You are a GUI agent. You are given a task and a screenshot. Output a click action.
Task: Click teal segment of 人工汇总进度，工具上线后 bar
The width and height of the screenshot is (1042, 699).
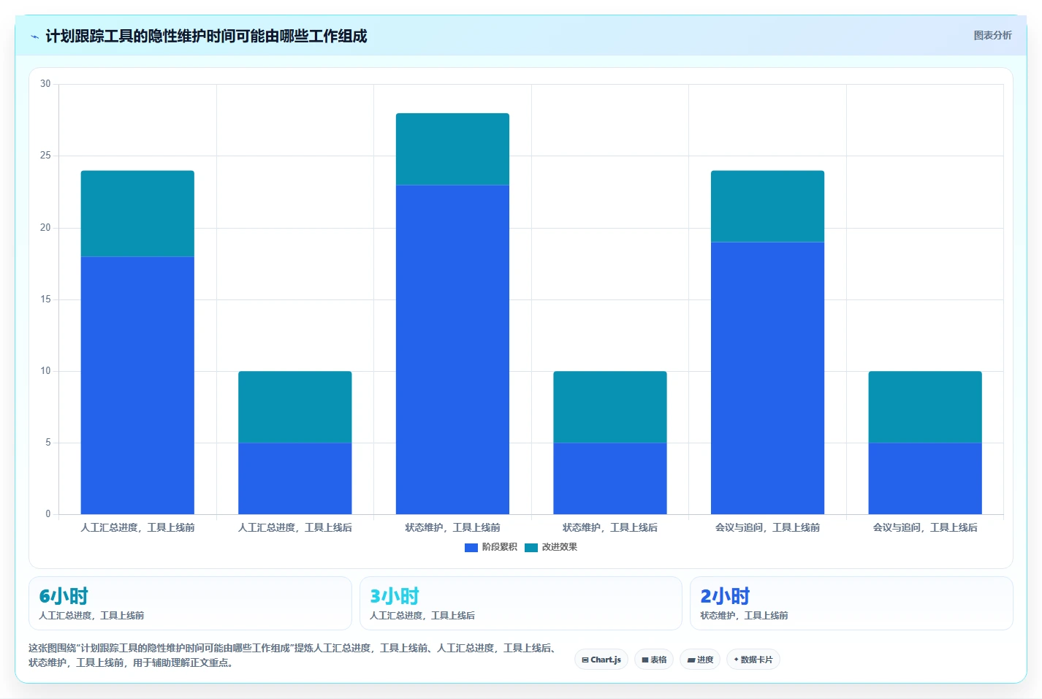pos(295,407)
